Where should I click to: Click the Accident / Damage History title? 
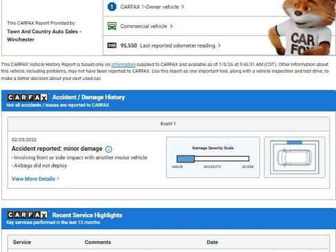point(88,97)
